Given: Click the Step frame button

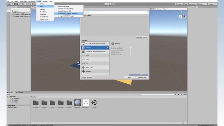Looking at the screenshot, I should pyautogui.click(x=113, y=4).
